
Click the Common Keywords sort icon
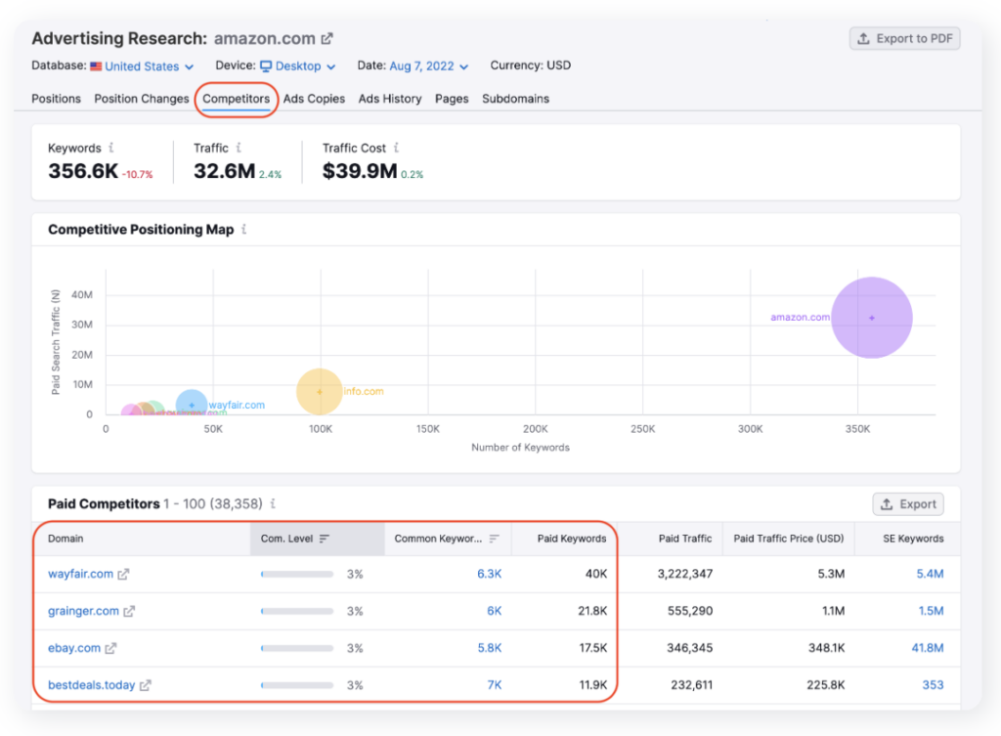(x=494, y=539)
